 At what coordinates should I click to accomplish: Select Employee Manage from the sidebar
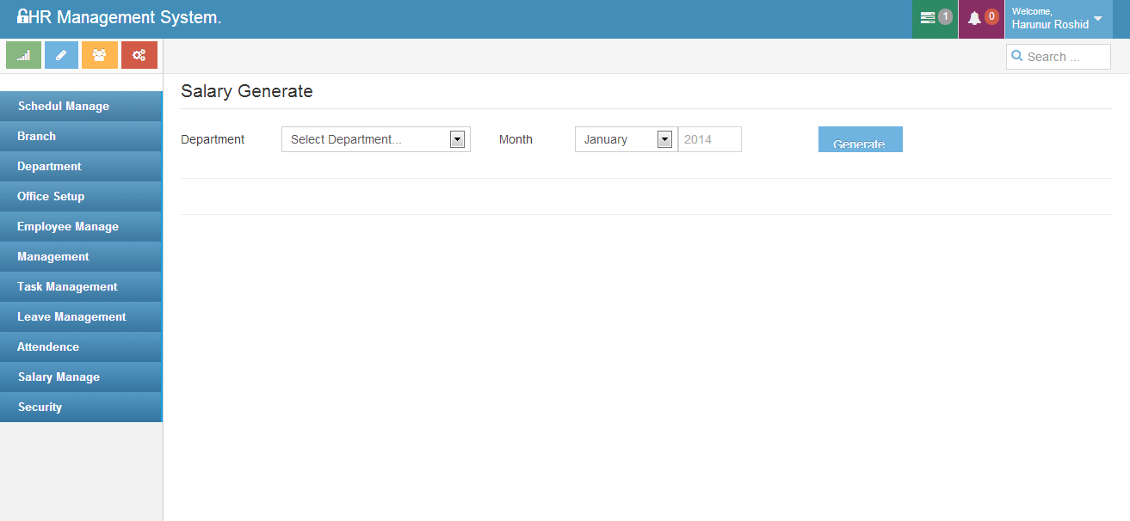pos(68,226)
